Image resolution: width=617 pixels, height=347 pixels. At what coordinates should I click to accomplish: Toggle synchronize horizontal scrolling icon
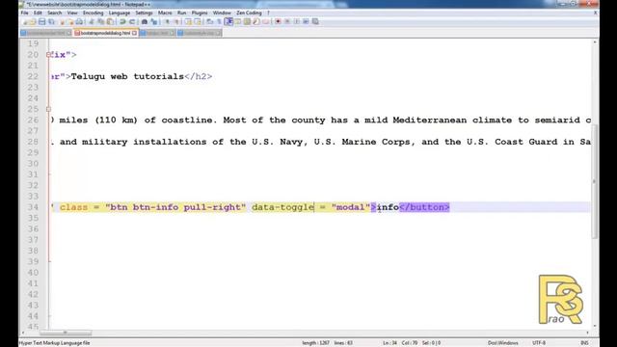click(x=198, y=21)
